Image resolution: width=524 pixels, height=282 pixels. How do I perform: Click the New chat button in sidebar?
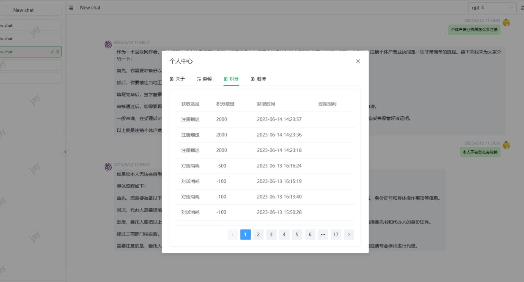pyautogui.click(x=23, y=10)
